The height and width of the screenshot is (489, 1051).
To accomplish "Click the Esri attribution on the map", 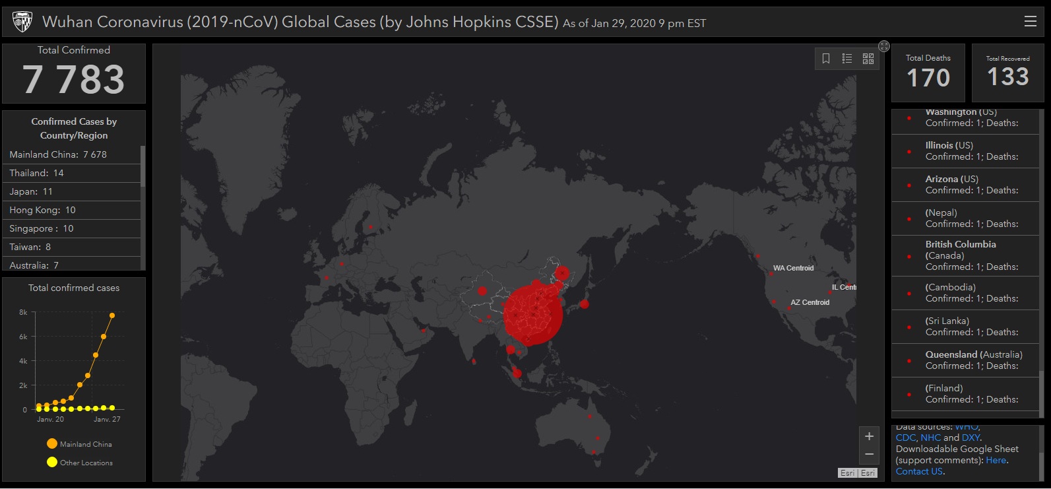I will tap(858, 473).
